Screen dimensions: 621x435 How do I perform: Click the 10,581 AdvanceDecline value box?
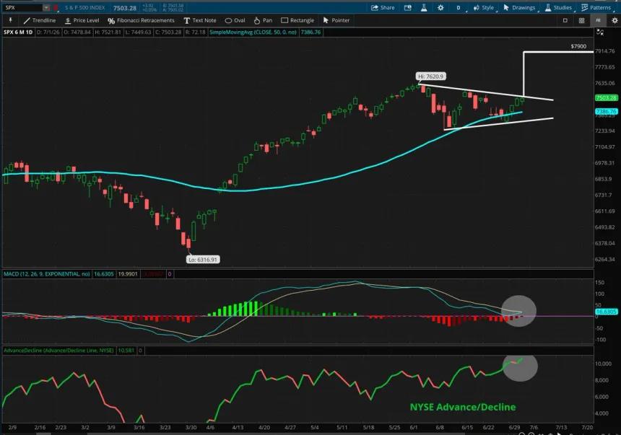(x=126, y=351)
